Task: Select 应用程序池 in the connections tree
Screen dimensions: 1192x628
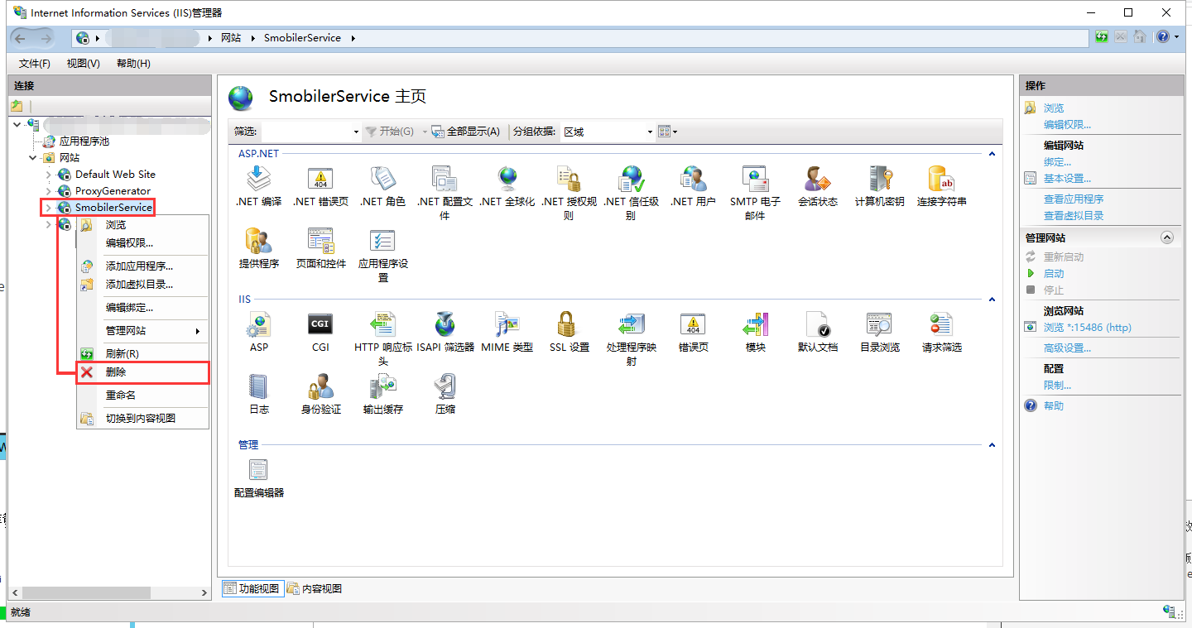Action: pyautogui.click(x=84, y=141)
